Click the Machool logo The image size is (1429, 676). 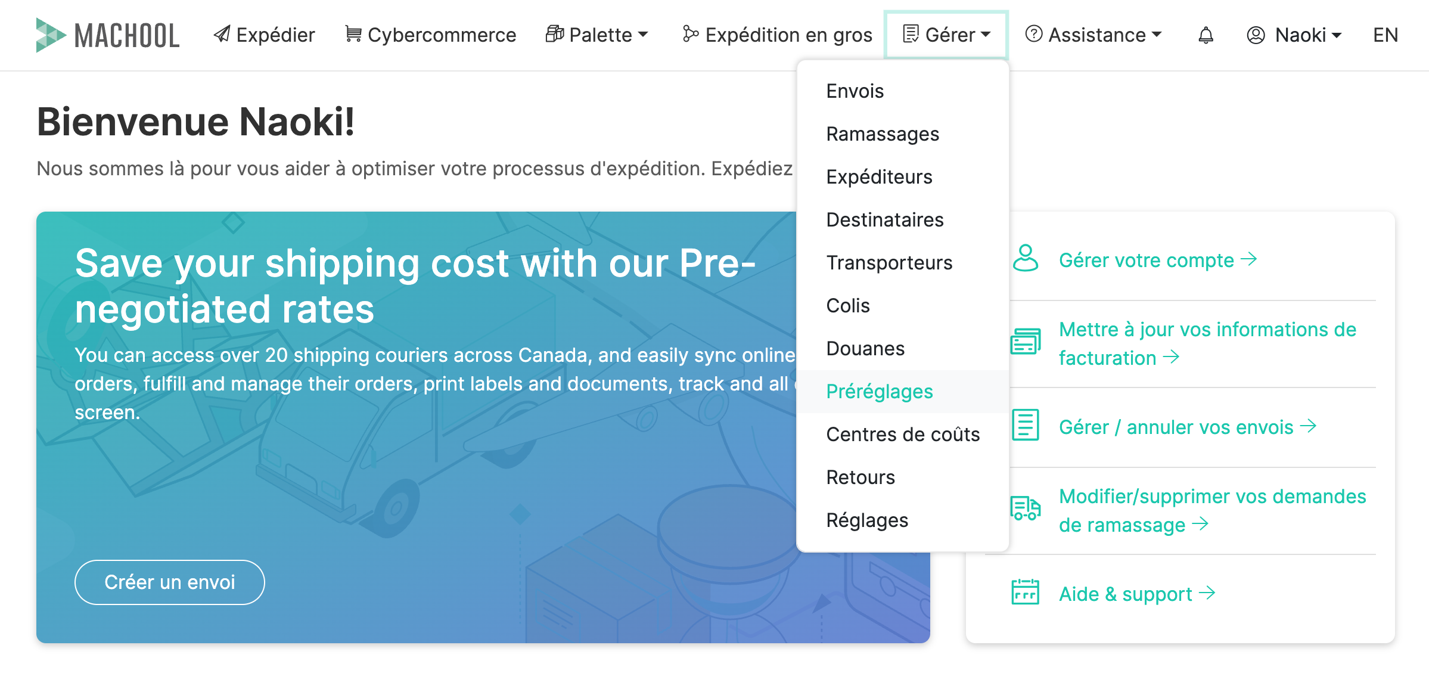[x=108, y=35]
